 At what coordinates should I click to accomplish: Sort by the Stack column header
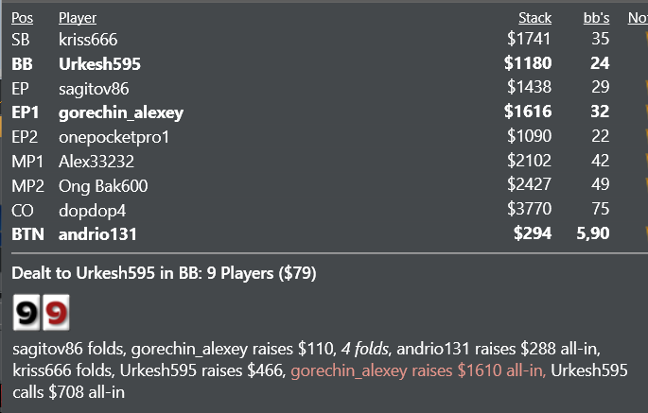click(x=534, y=18)
